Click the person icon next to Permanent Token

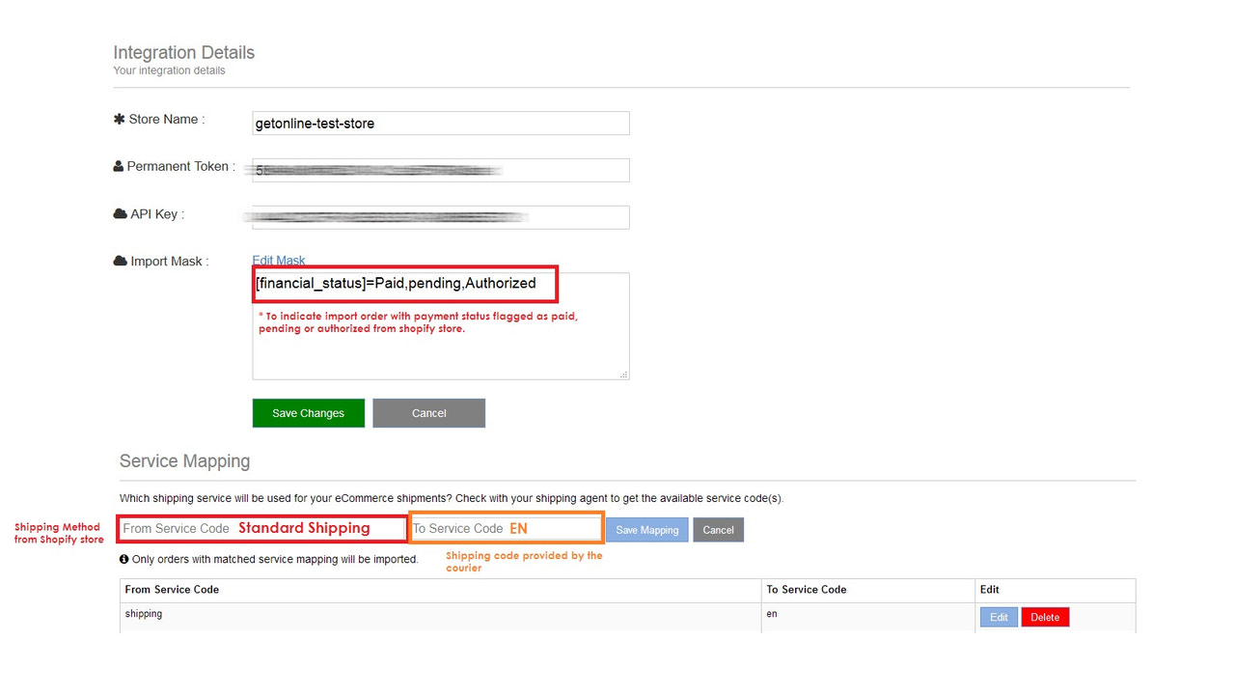[x=118, y=166]
